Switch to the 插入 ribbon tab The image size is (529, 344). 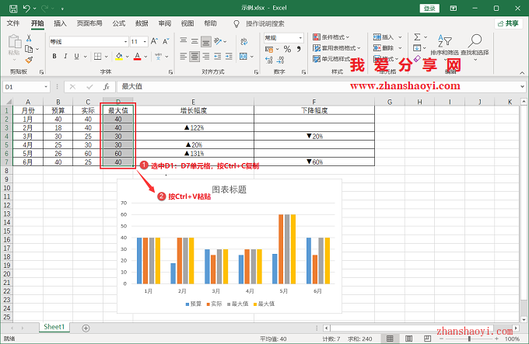click(60, 23)
